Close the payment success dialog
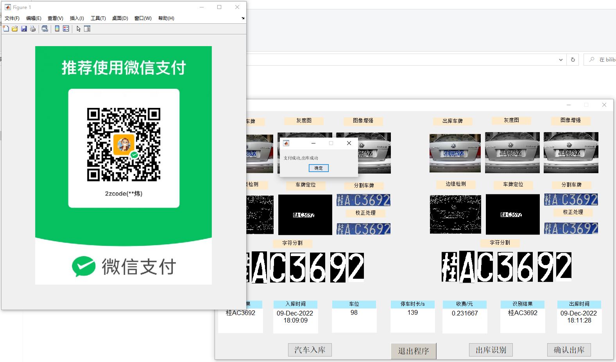The height and width of the screenshot is (362, 616). (349, 143)
